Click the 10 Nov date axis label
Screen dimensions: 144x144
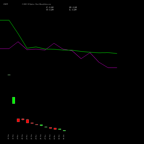(x=8, y=137)
